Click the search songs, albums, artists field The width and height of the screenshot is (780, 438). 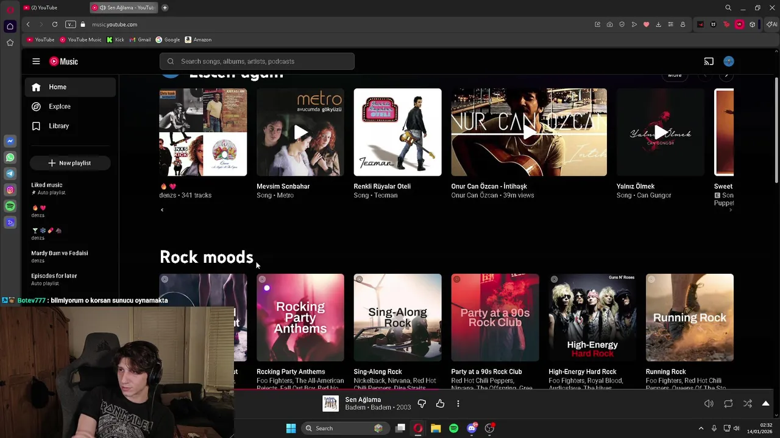click(257, 61)
